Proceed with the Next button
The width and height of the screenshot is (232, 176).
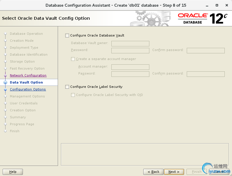[174, 172]
